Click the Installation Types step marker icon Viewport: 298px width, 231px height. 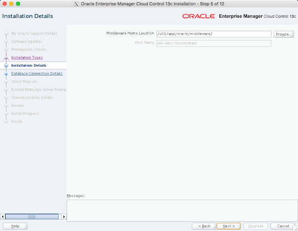click(6, 58)
